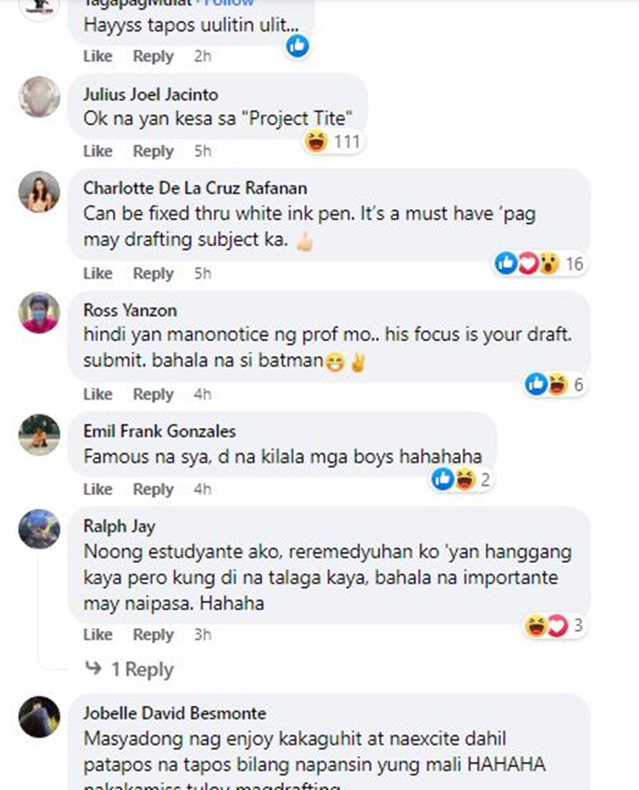Reply to Charlotte De La Cruz Rafanan's comment
Viewport: 639px width, 790px height.
pyautogui.click(x=153, y=273)
